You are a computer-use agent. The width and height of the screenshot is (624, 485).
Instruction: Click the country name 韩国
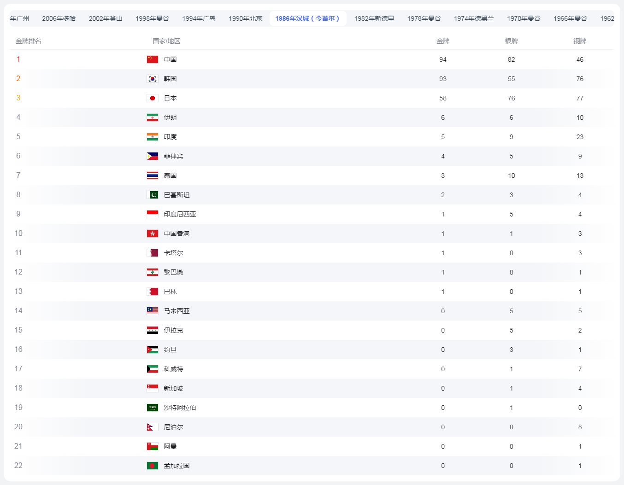pyautogui.click(x=170, y=79)
